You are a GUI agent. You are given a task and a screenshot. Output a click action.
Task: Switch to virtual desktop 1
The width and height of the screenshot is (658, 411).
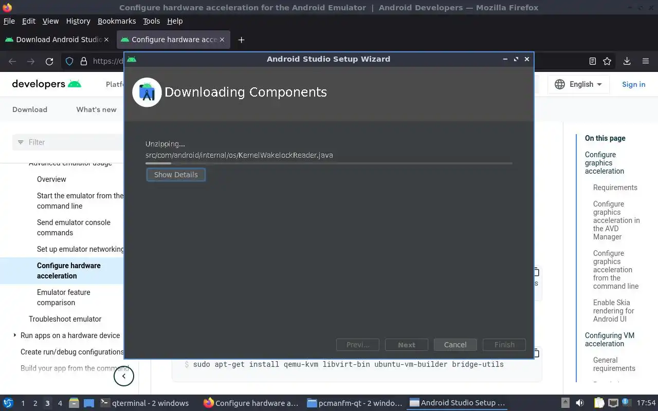23,403
